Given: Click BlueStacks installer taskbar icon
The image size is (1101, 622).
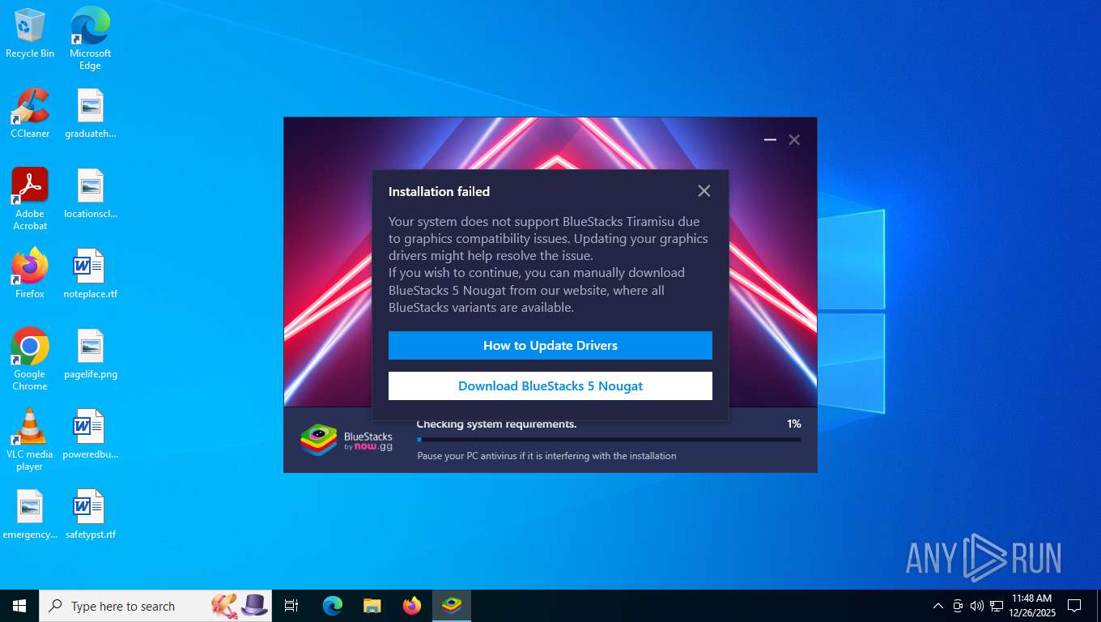Looking at the screenshot, I should [x=452, y=606].
